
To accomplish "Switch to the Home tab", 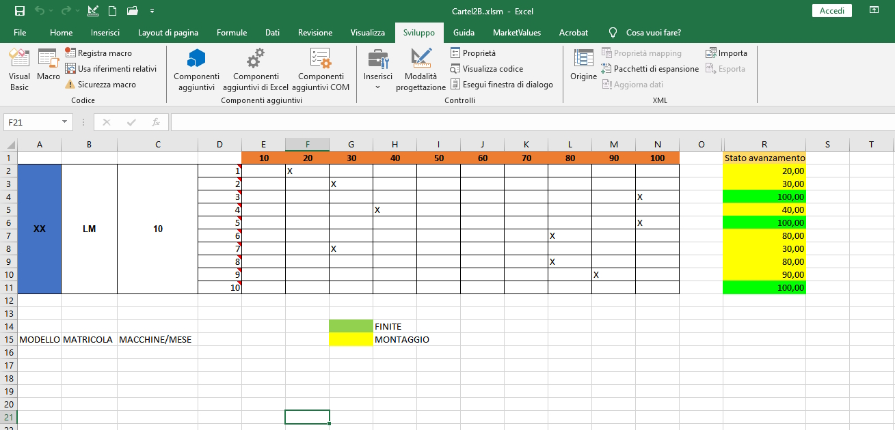I will click(61, 33).
